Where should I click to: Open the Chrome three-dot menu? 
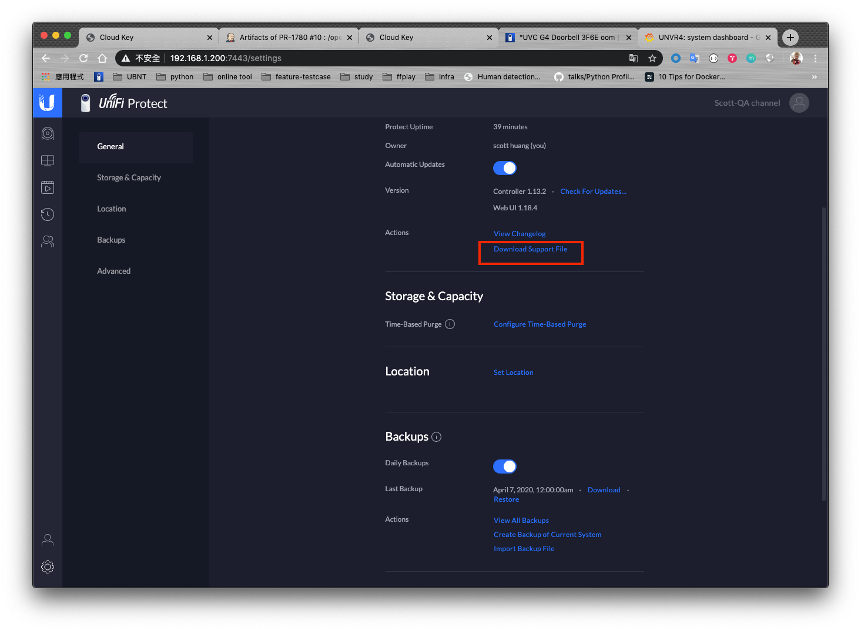coord(815,58)
